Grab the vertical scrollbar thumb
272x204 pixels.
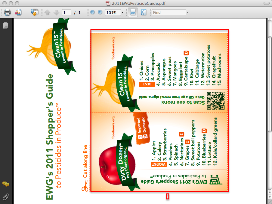tap(270, 84)
